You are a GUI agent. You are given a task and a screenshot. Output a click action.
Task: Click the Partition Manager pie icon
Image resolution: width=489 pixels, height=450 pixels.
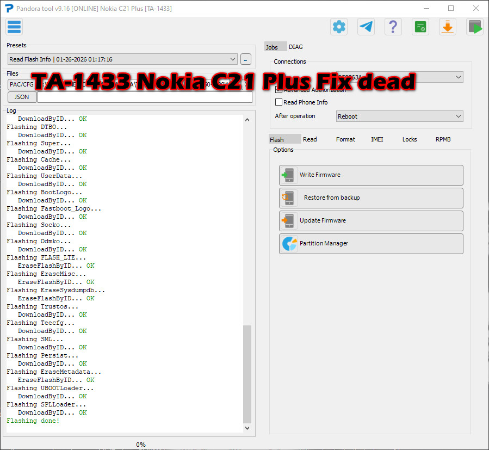(x=289, y=244)
